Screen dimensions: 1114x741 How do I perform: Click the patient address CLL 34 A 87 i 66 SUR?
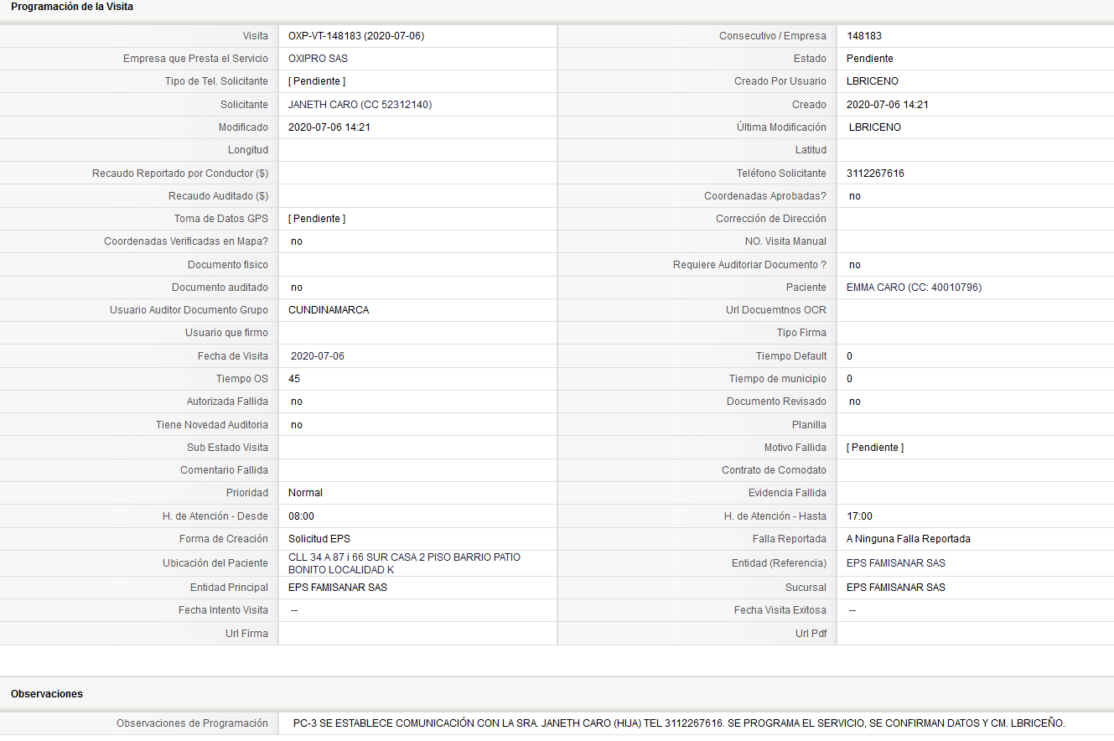click(404, 563)
